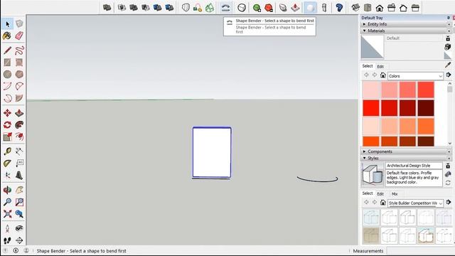Open Materials details arrow menu
This screenshot has width=455, height=256.
tap(449, 75)
